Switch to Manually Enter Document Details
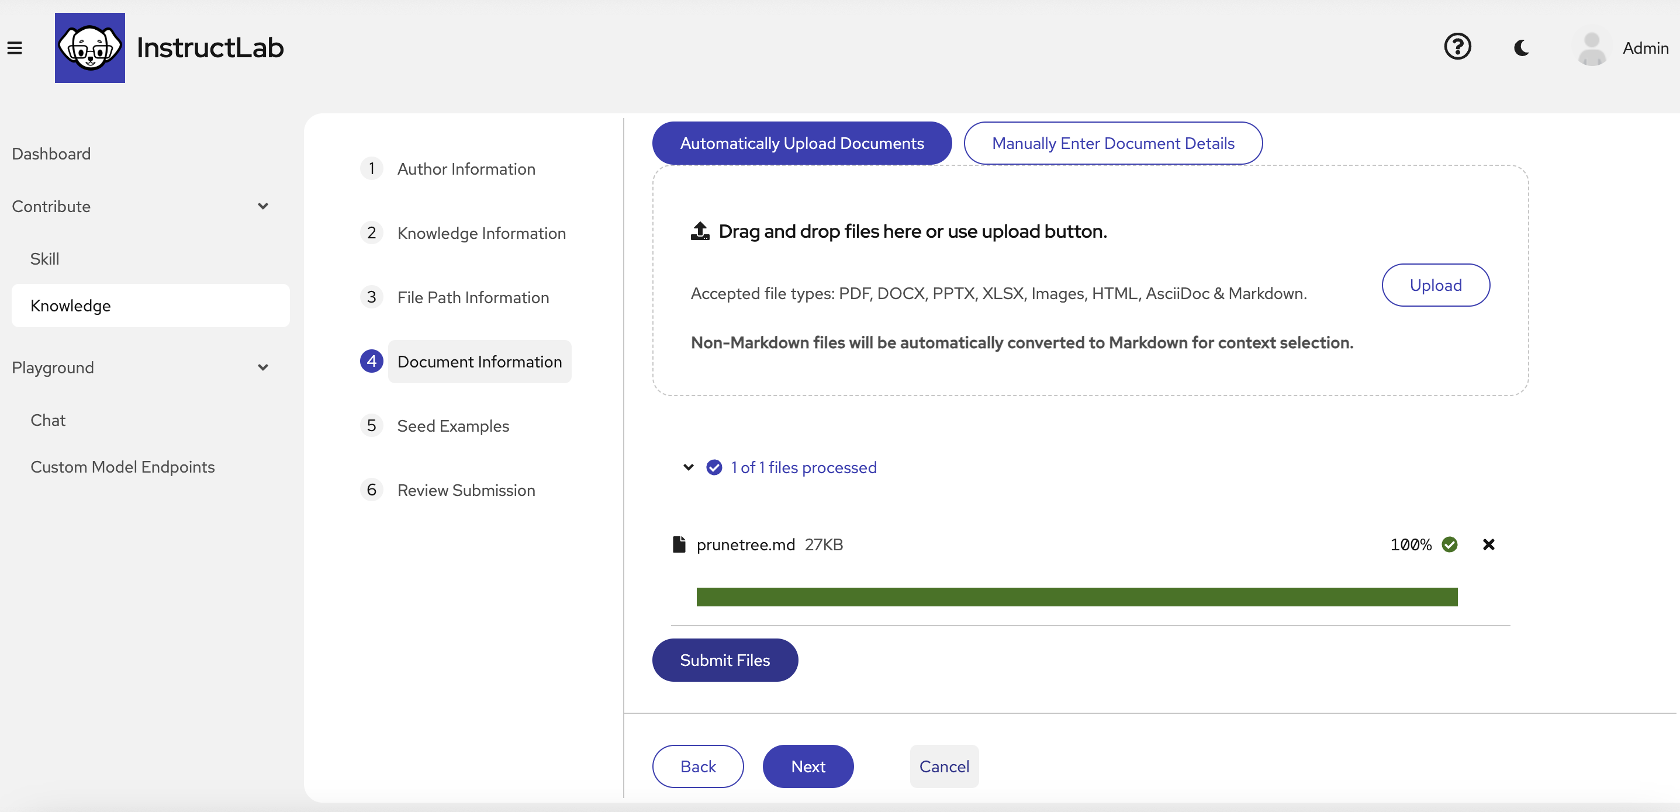The width and height of the screenshot is (1680, 812). (1112, 143)
